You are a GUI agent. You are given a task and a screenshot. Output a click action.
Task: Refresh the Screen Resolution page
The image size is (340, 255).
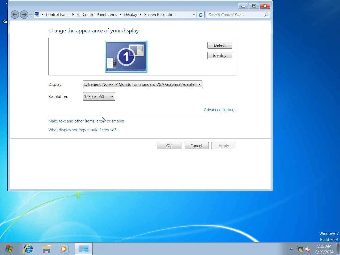[201, 15]
